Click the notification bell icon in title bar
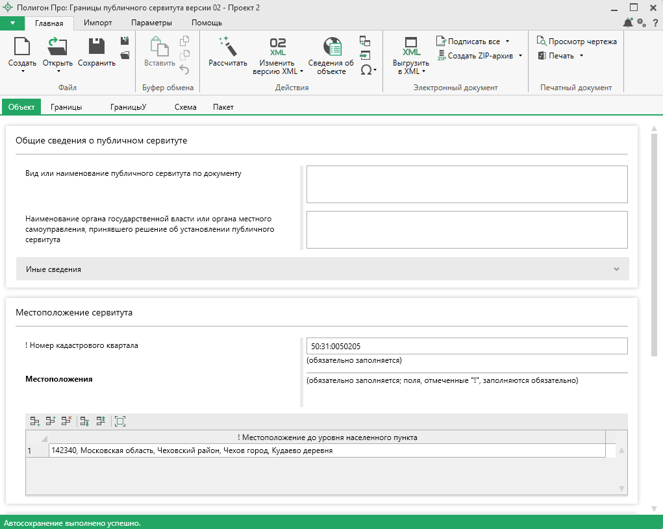Viewport: 663px width, 529px height. pos(627,23)
